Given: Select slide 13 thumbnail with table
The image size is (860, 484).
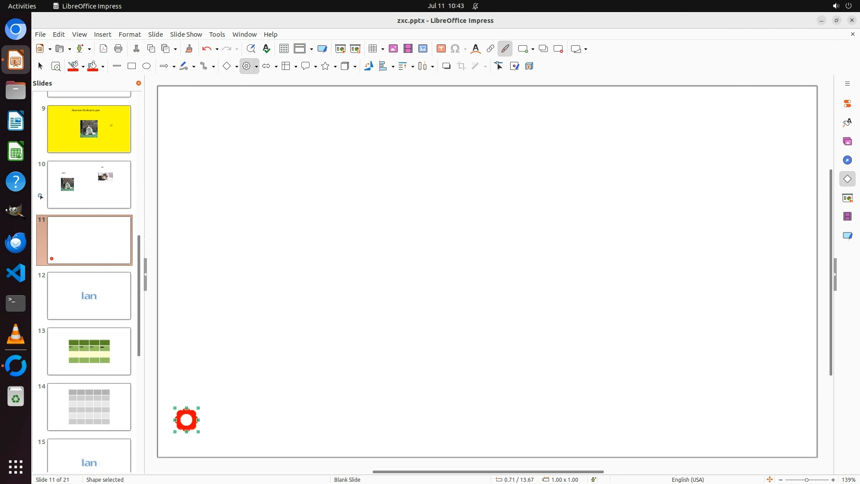Looking at the screenshot, I should (x=89, y=351).
